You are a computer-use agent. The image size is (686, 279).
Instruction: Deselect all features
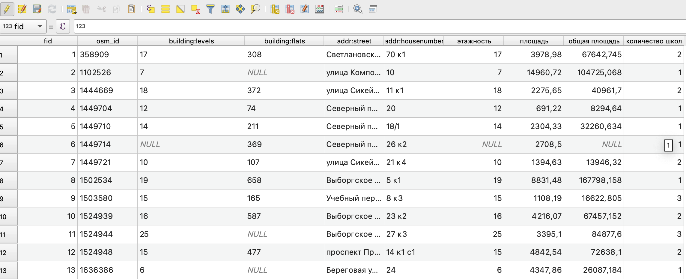tap(195, 9)
